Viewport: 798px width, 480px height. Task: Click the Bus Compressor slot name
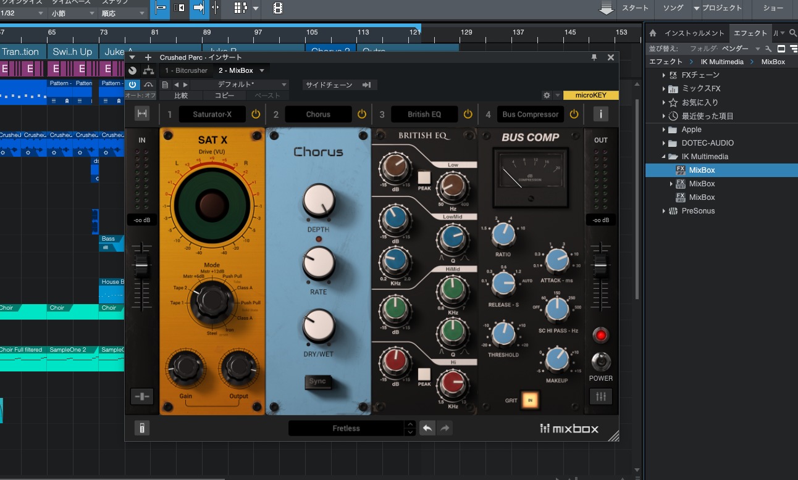coord(531,114)
